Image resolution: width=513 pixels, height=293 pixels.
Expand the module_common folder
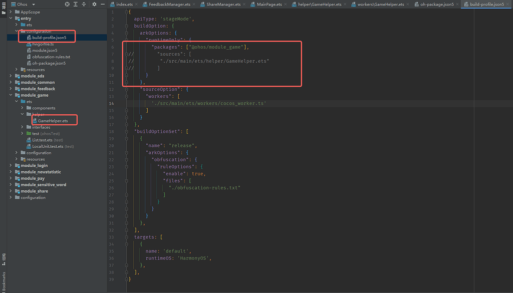click(x=10, y=82)
